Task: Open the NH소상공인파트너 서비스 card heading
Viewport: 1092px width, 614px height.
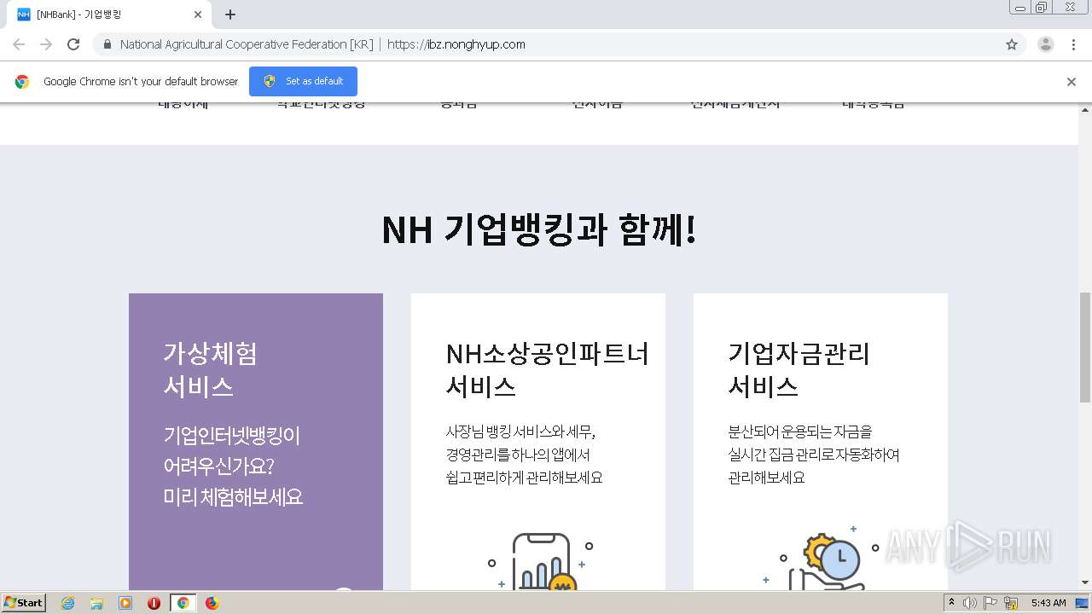Action: point(547,369)
